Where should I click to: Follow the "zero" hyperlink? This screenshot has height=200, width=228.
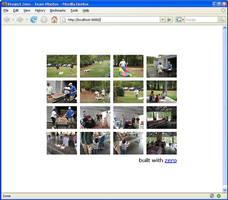pos(171,160)
